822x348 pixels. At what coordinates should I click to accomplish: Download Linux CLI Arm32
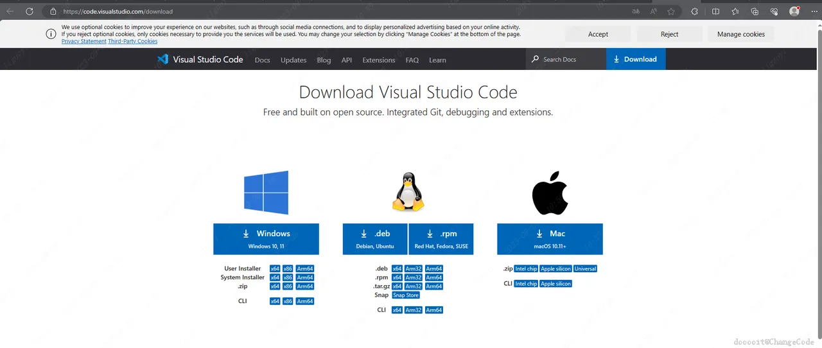click(x=414, y=310)
